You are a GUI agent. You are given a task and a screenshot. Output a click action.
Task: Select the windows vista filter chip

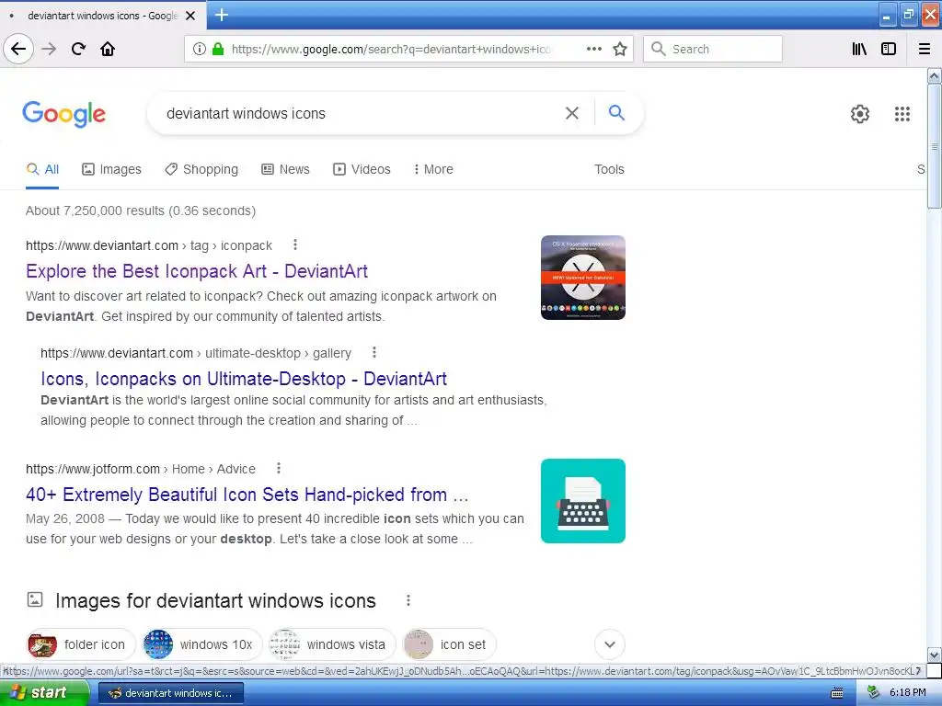[331, 644]
